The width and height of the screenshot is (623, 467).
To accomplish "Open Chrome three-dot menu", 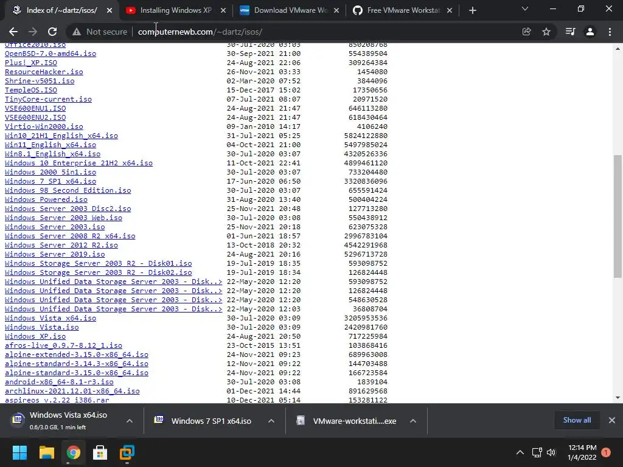I will pyautogui.click(x=610, y=32).
